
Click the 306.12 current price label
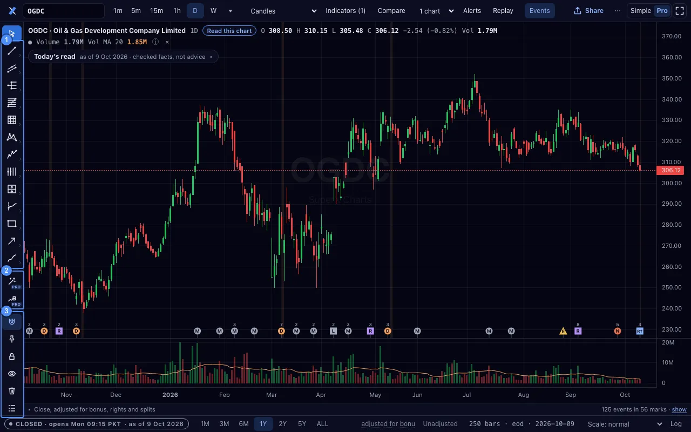(670, 171)
